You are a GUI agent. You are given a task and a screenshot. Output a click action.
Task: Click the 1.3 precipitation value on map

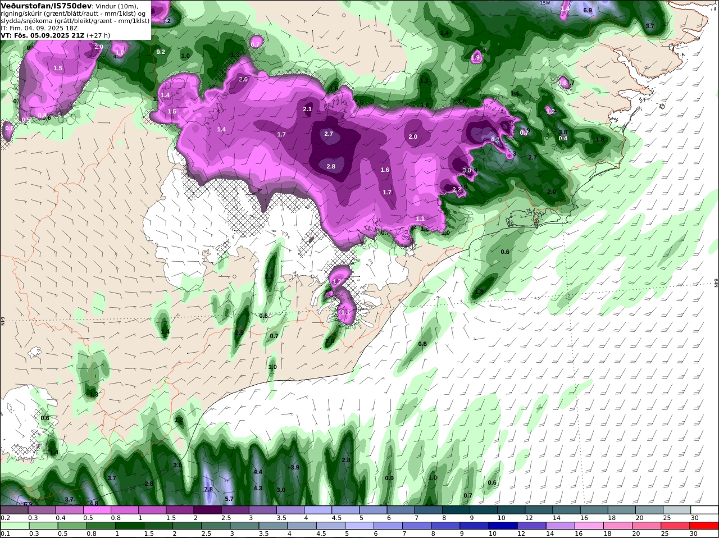(94, 394)
